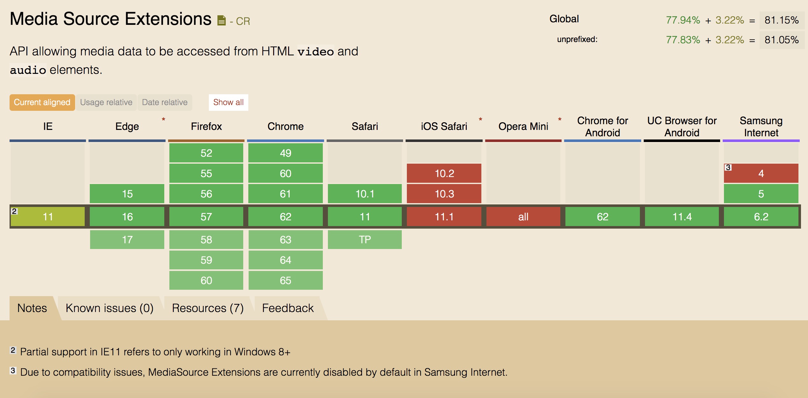Image resolution: width=808 pixels, height=398 pixels.
Task: Click the Chrome browser column header
Action: (x=286, y=126)
